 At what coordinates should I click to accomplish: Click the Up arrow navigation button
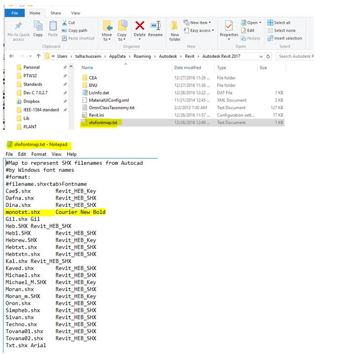[39, 56]
